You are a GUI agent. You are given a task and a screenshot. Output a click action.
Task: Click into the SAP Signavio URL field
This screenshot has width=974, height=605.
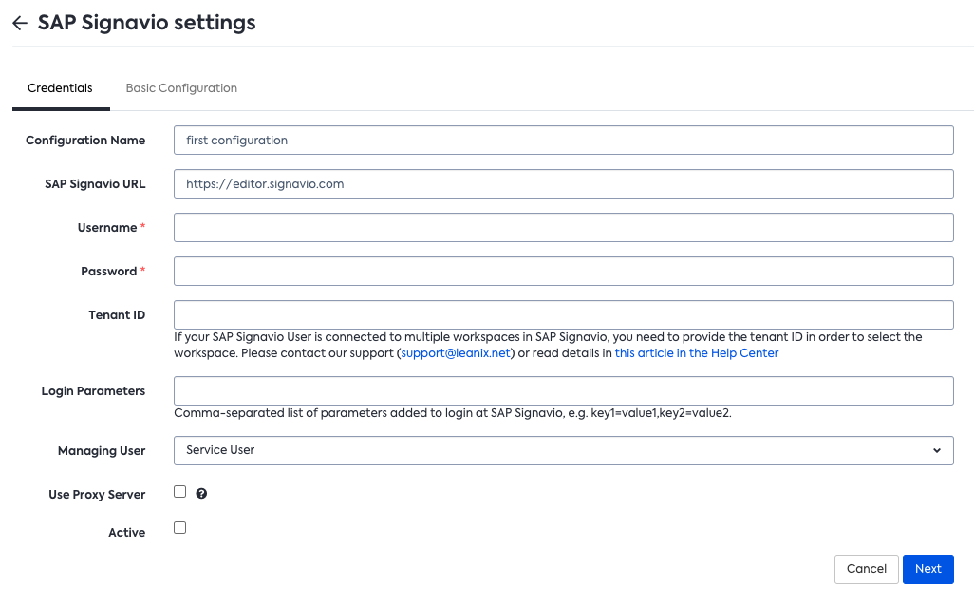[x=563, y=184]
